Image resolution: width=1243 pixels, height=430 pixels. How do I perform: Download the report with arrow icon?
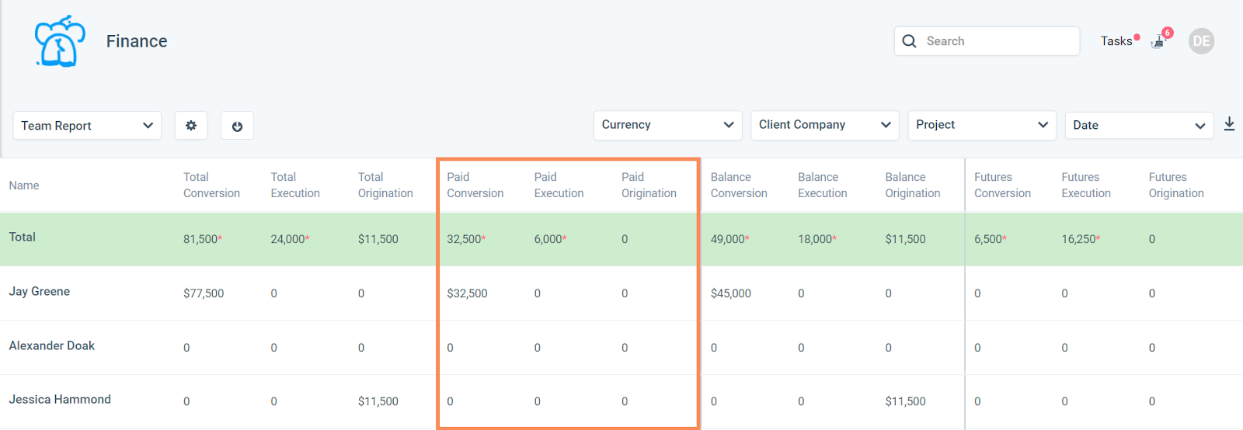click(x=1229, y=124)
